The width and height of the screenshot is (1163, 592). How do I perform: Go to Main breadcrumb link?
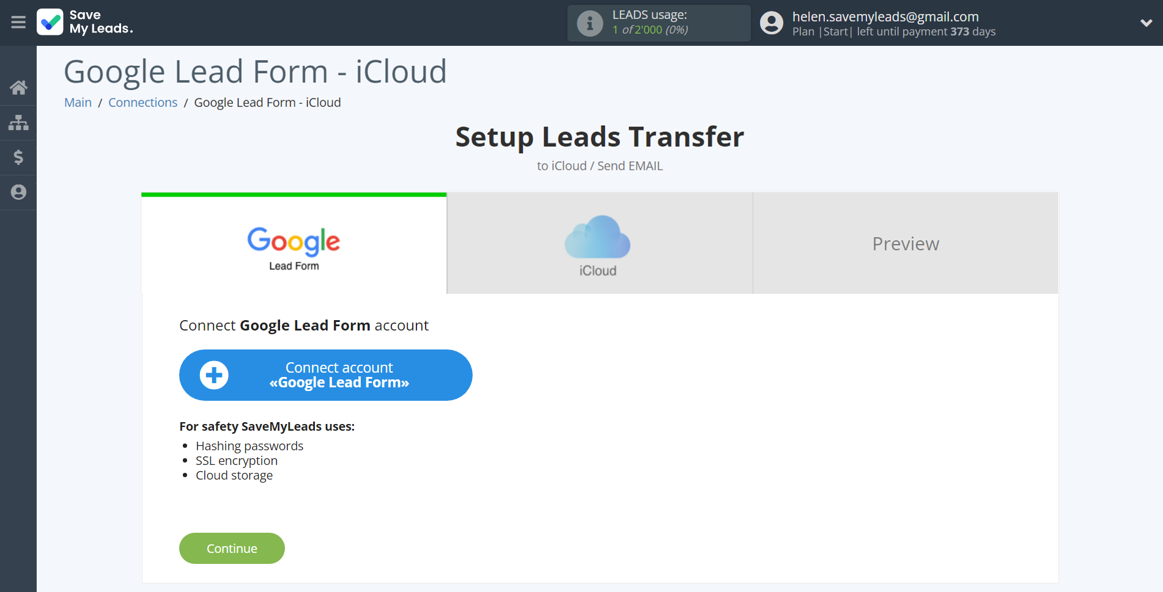(x=78, y=103)
